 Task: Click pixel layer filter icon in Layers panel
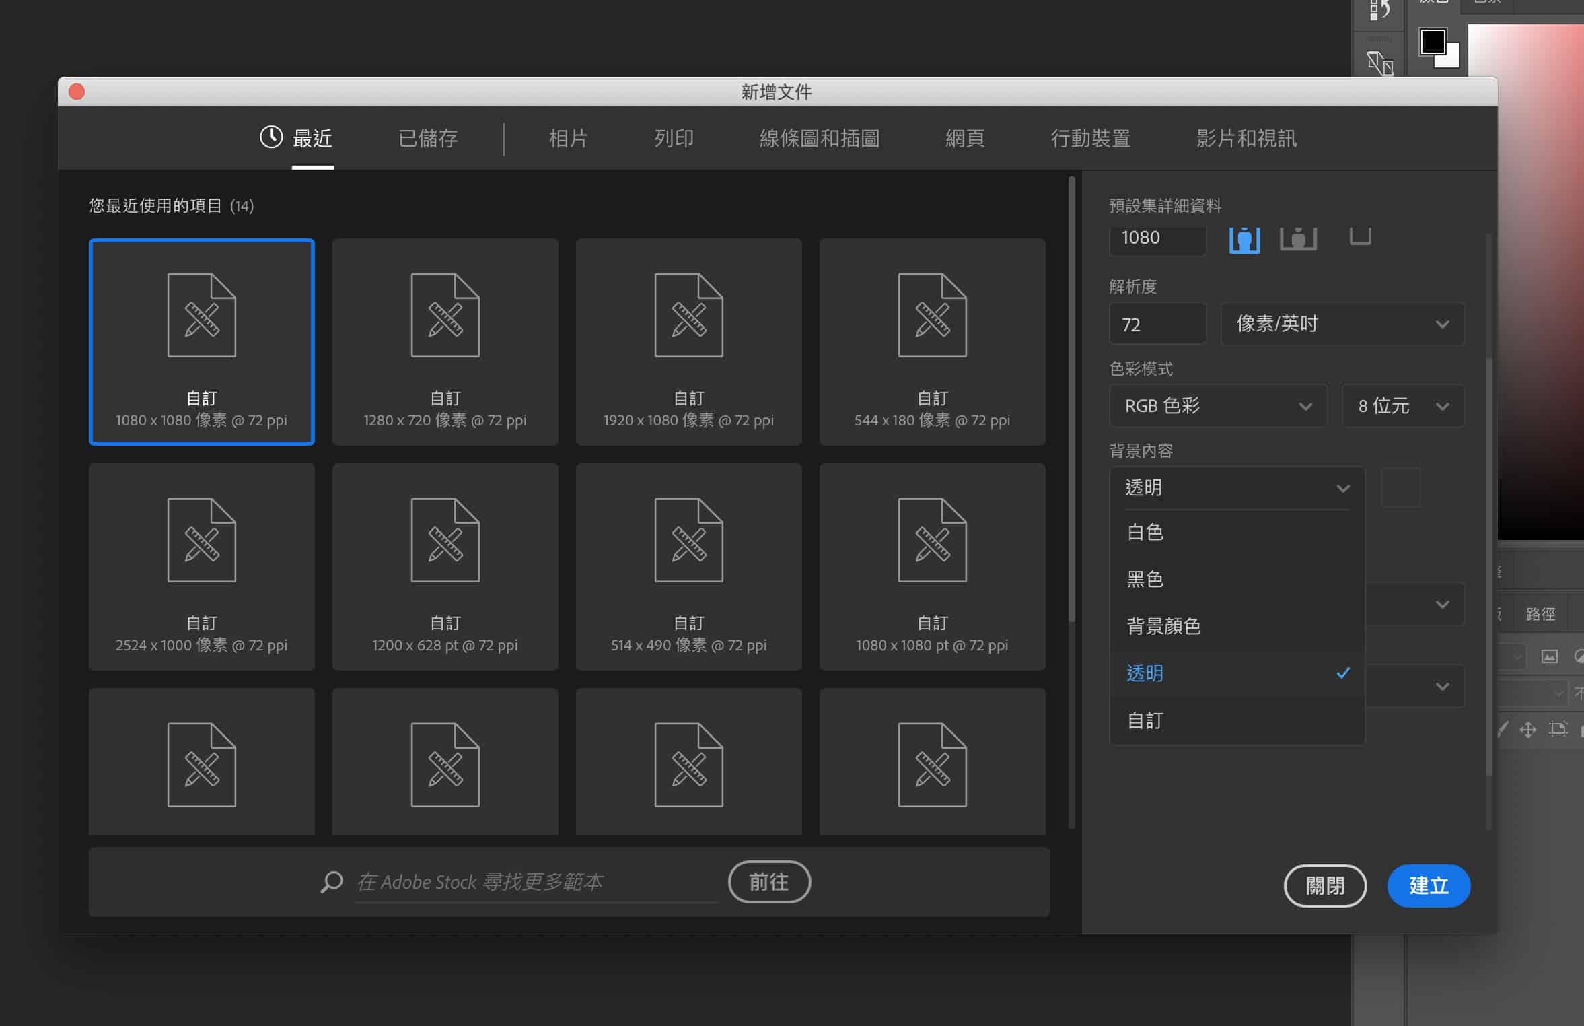[x=1549, y=656]
